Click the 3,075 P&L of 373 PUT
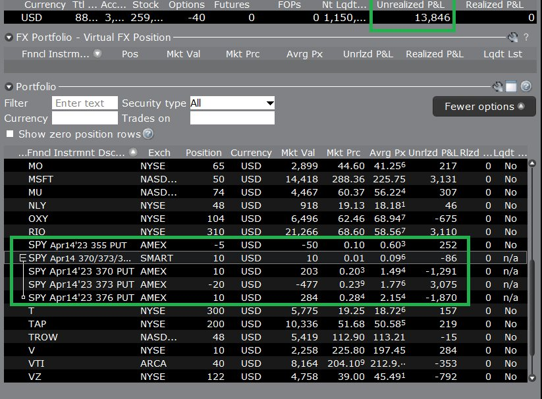542x399 pixels. coord(443,284)
